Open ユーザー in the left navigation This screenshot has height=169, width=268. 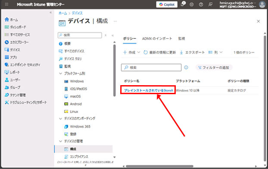click(12, 80)
